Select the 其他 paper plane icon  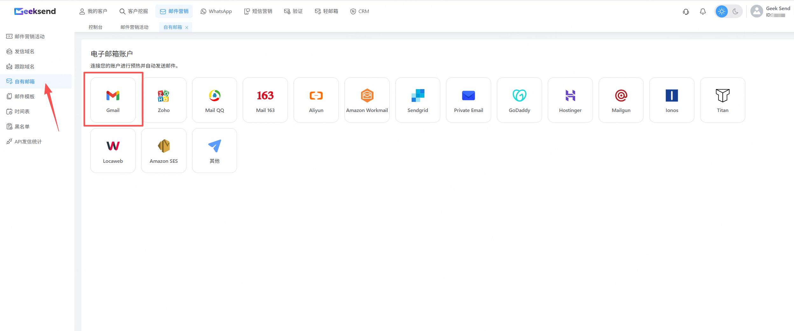215,146
